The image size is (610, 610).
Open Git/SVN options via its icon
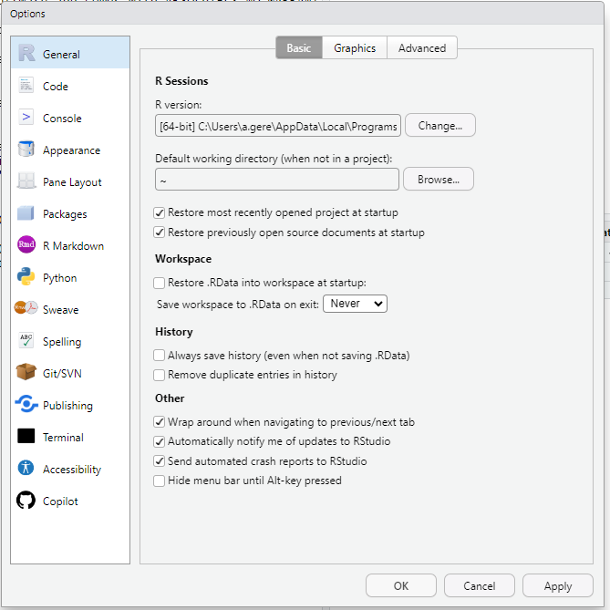(26, 374)
